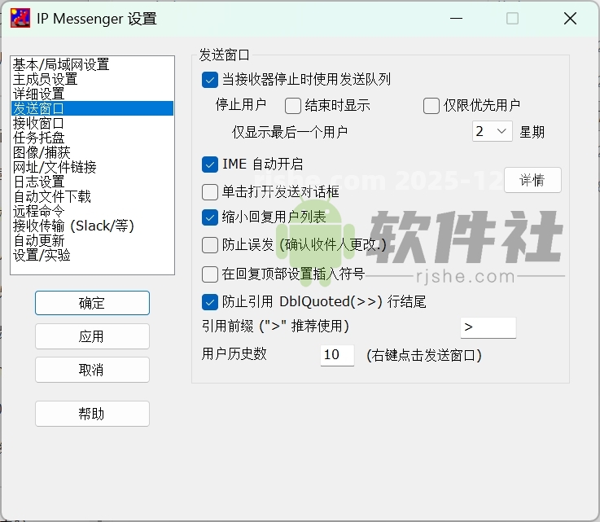Select 基本/局域网设置 in the settings list
This screenshot has height=522, width=600.
(92, 64)
